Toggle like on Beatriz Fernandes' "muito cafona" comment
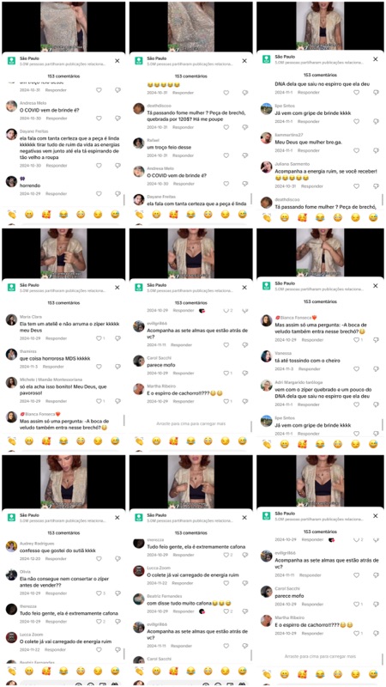 [x=226, y=611]
